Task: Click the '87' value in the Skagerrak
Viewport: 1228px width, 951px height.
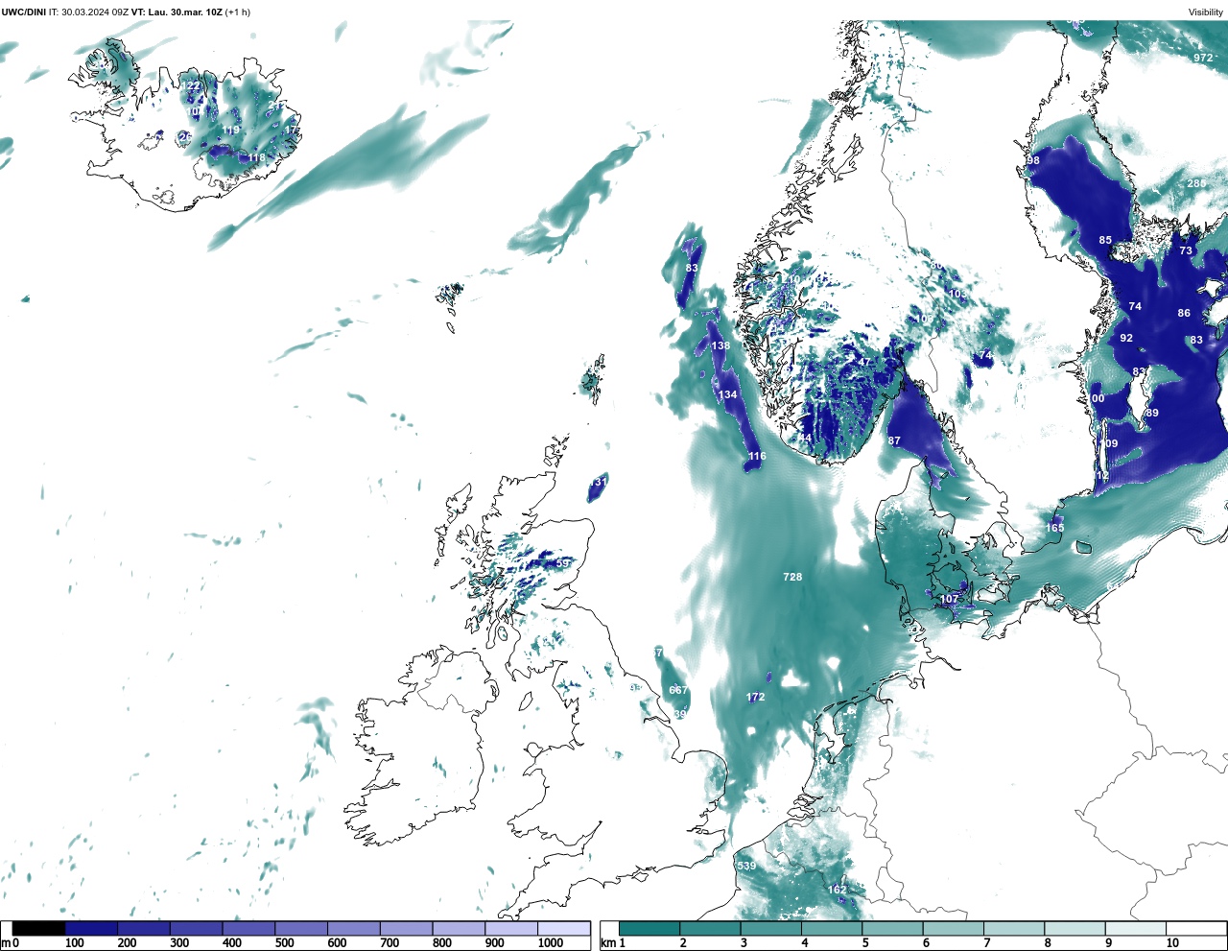Action: click(894, 440)
